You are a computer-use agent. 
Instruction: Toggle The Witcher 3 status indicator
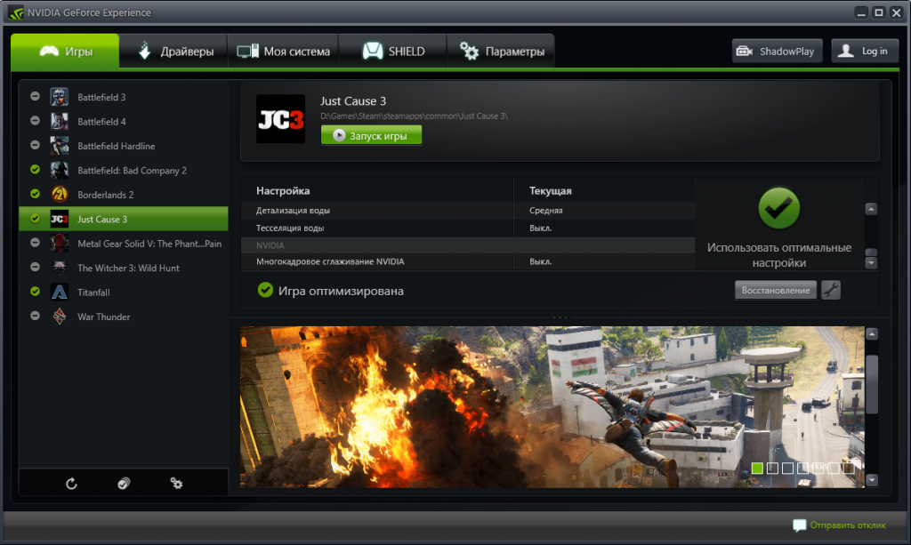tap(35, 267)
